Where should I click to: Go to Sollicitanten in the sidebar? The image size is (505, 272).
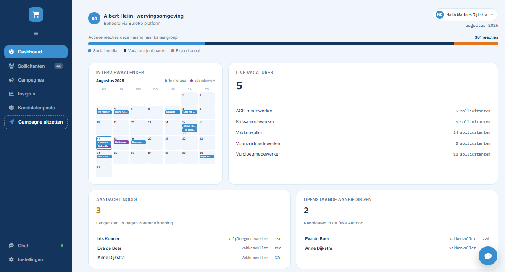pyautogui.click(x=36, y=66)
